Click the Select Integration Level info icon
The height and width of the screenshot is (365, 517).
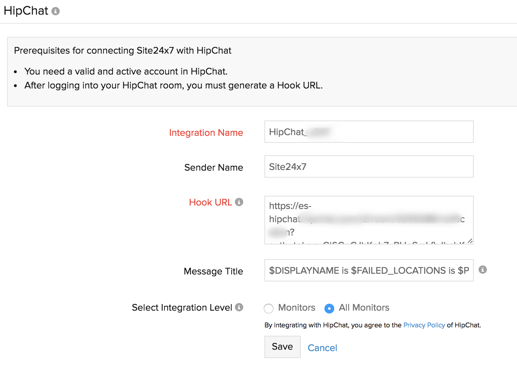coord(239,307)
